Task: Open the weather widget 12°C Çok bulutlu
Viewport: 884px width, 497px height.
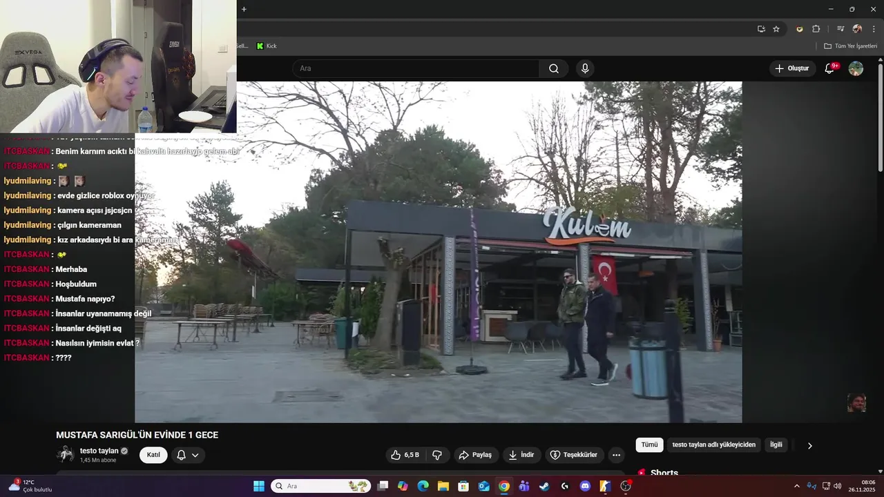Action: 31,486
